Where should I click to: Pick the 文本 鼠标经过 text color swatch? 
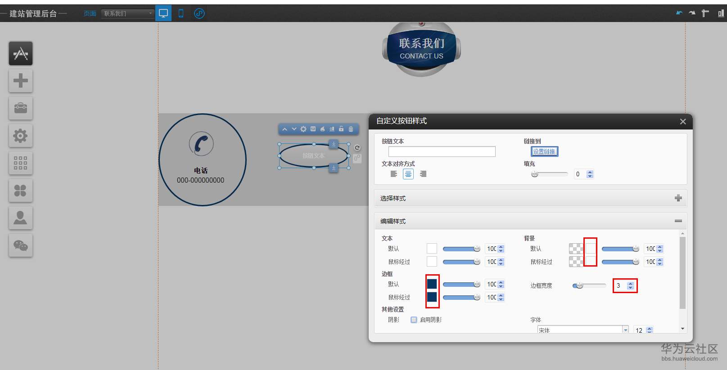coord(432,262)
